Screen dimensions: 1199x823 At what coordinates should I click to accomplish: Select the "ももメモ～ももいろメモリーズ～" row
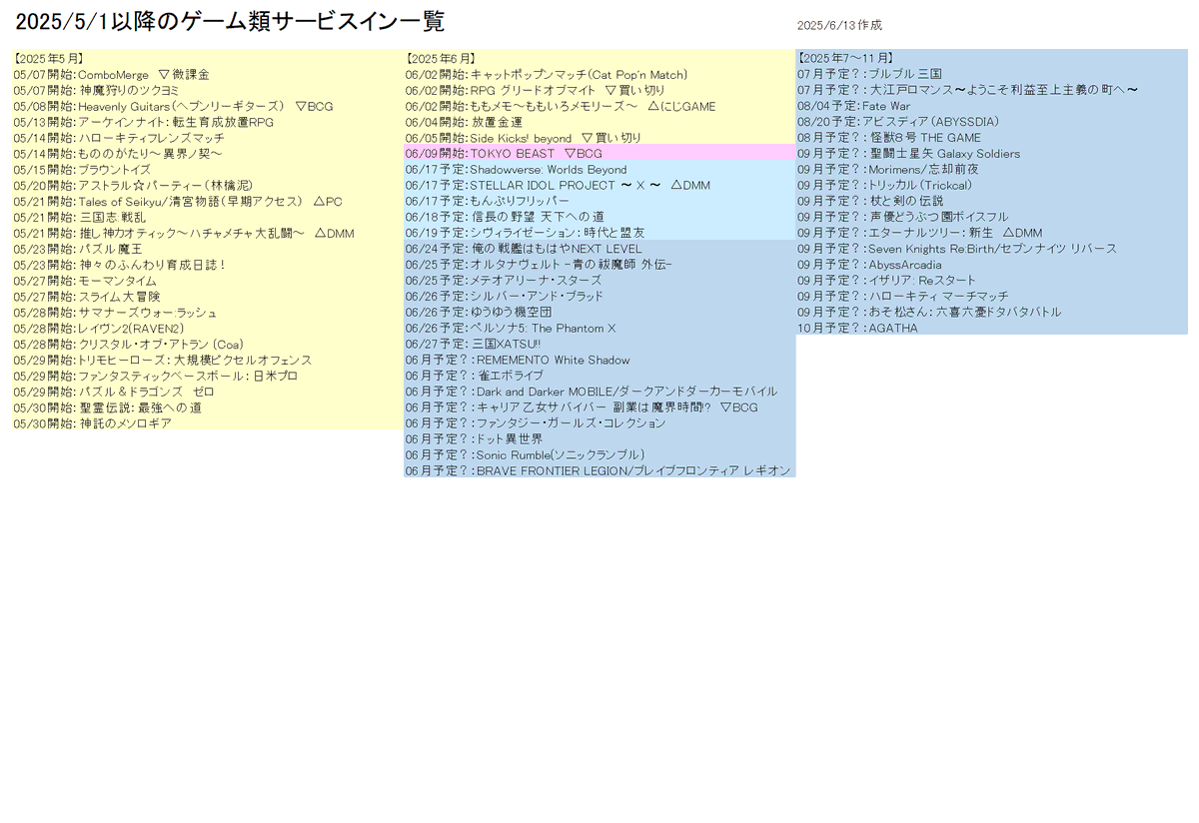click(599, 106)
